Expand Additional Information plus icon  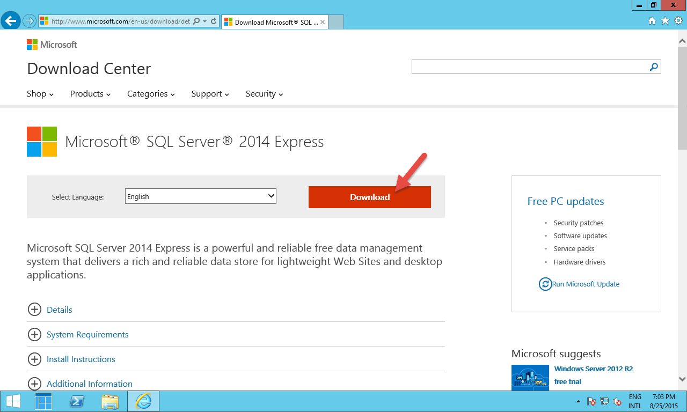pos(34,384)
